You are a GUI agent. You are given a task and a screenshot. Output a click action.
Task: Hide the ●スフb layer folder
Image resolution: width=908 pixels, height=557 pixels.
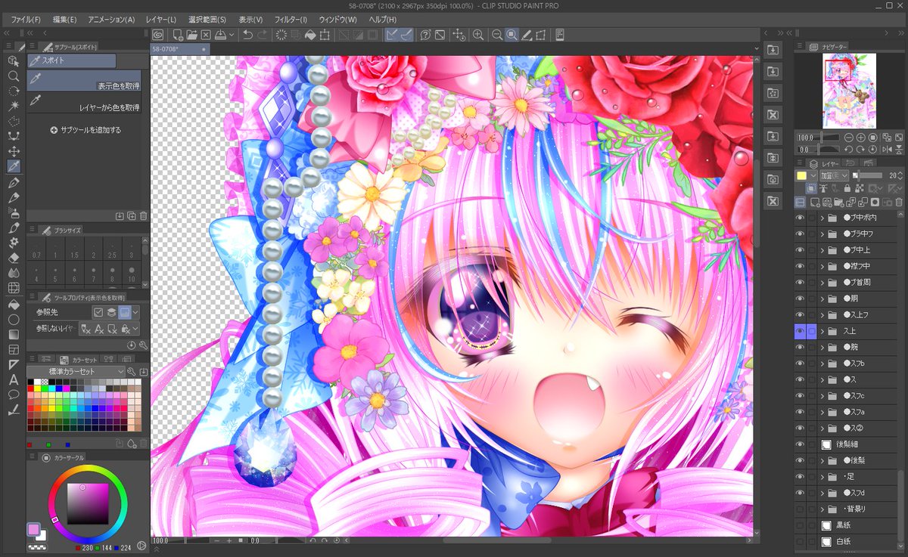click(800, 364)
